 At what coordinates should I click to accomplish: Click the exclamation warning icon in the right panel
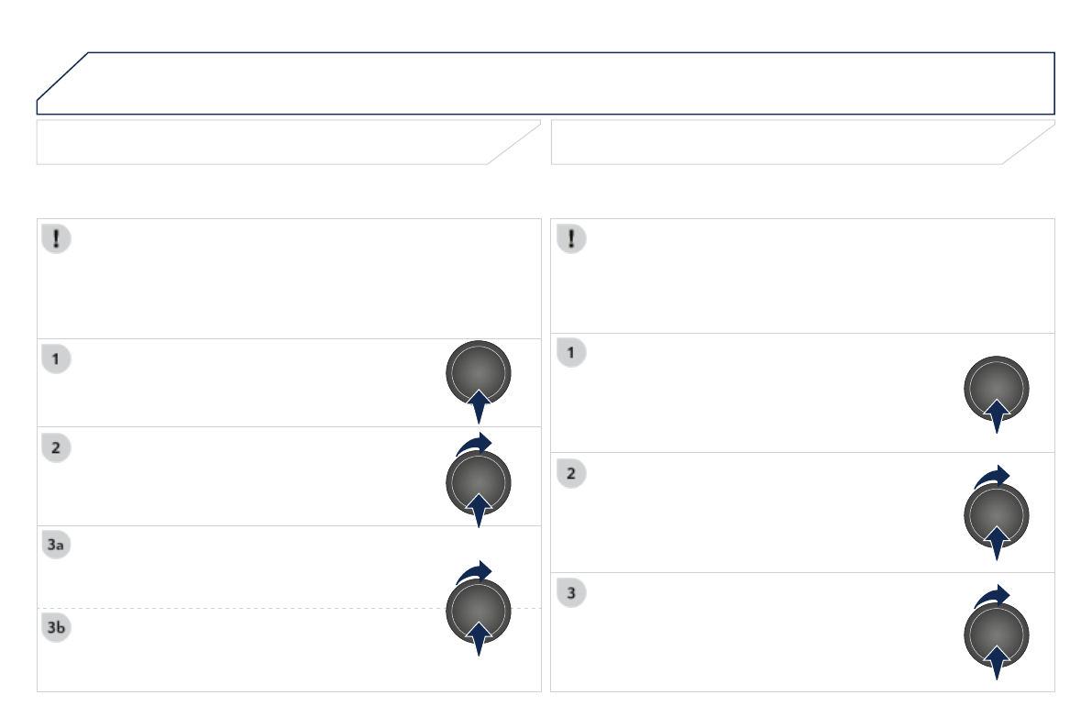tap(571, 239)
